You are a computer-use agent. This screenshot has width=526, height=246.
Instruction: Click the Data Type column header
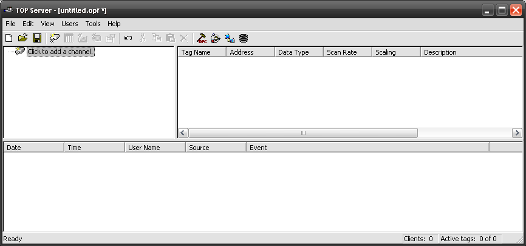[x=298, y=52]
